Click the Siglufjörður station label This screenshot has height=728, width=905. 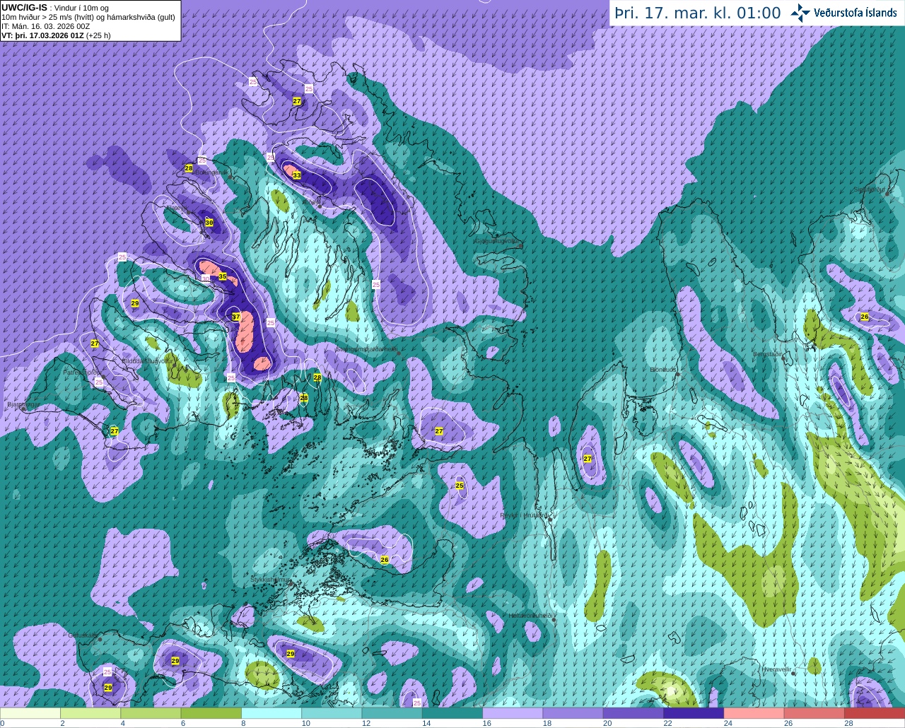tap(869, 189)
